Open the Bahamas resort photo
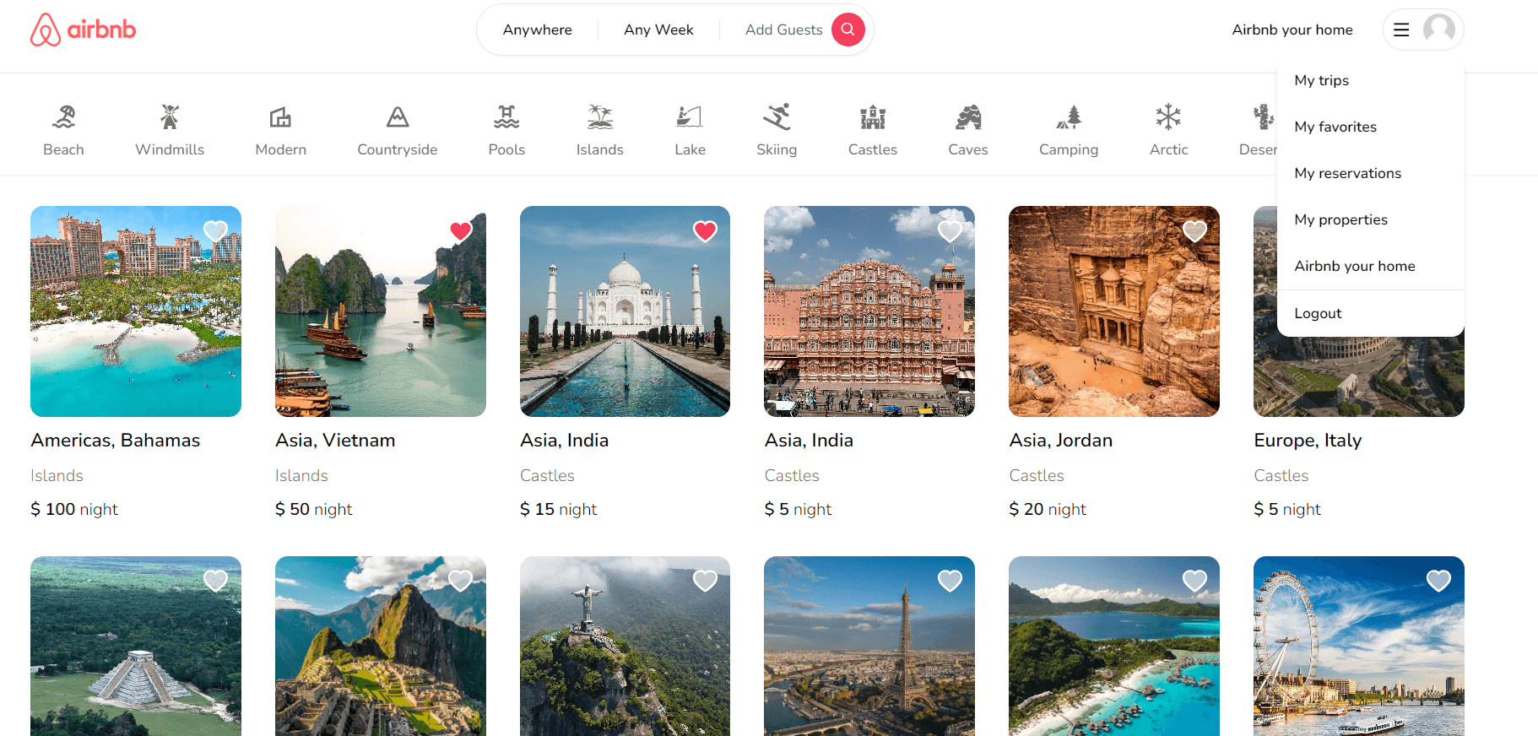Image resolution: width=1538 pixels, height=736 pixels. pyautogui.click(x=136, y=311)
